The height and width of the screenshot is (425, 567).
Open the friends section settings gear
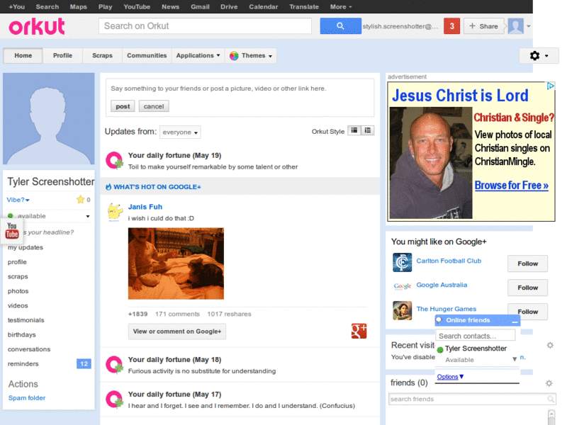(x=549, y=383)
